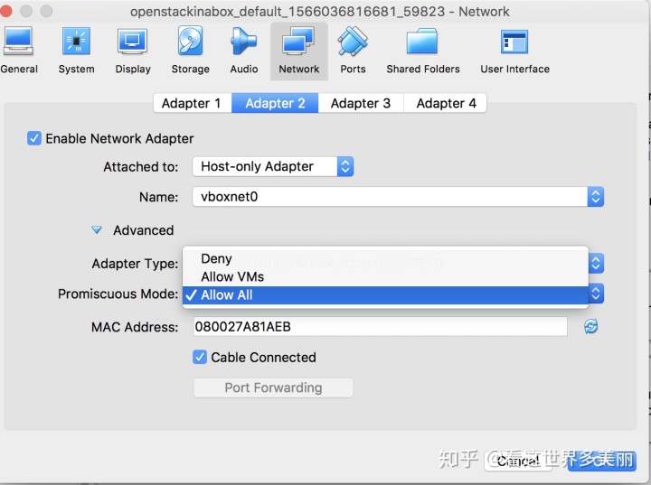Switch to the Adapter 4 tab
Viewport: 651px width, 485px height.
446,103
